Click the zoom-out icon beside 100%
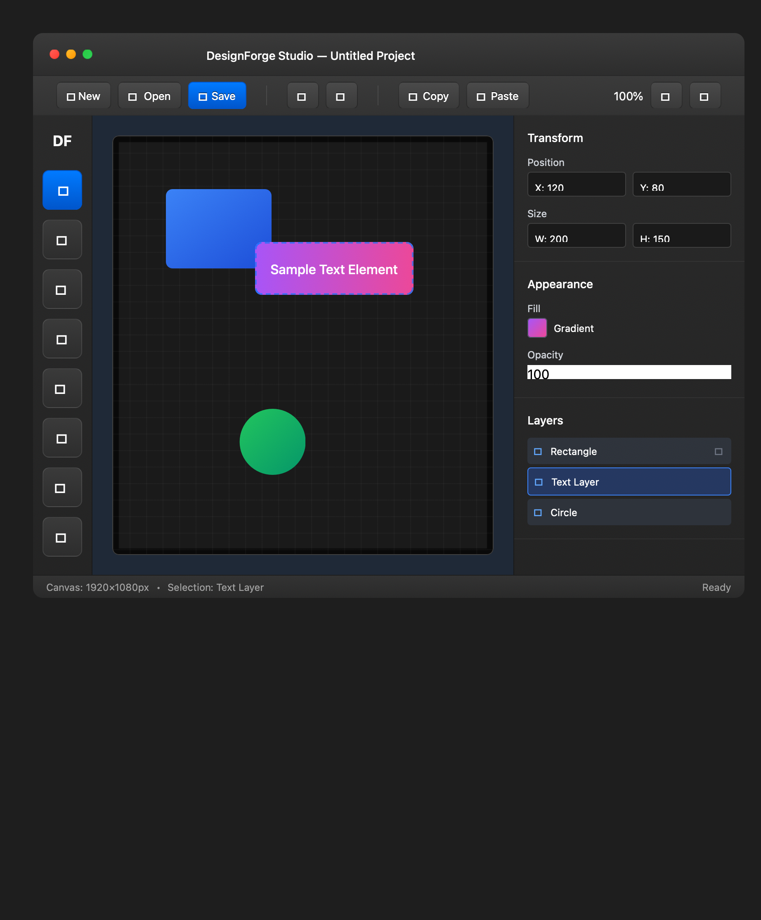 click(666, 95)
